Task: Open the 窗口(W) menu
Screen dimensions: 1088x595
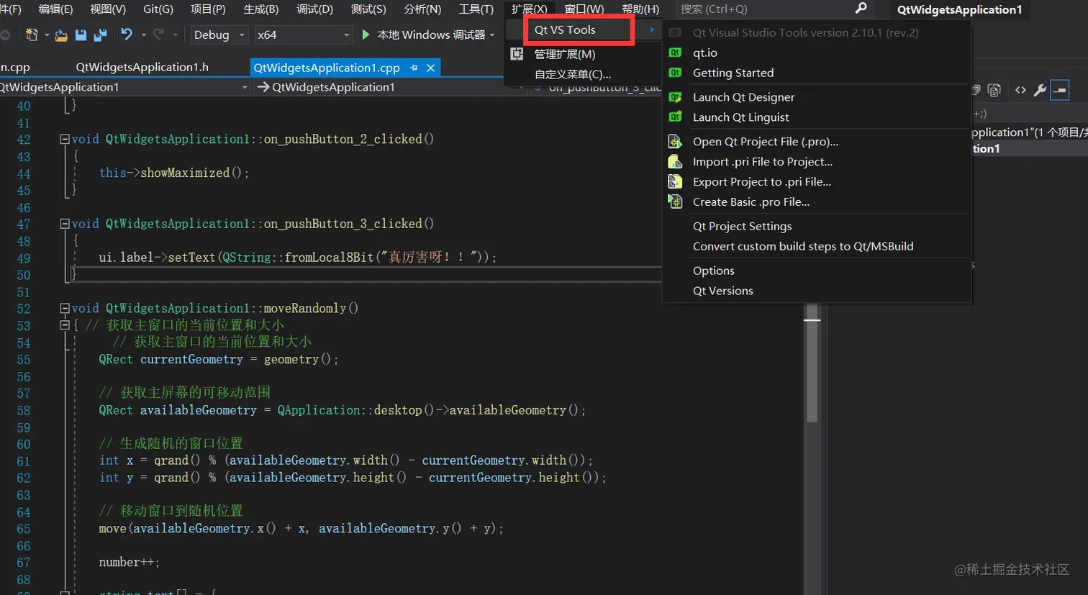Action: tap(584, 9)
